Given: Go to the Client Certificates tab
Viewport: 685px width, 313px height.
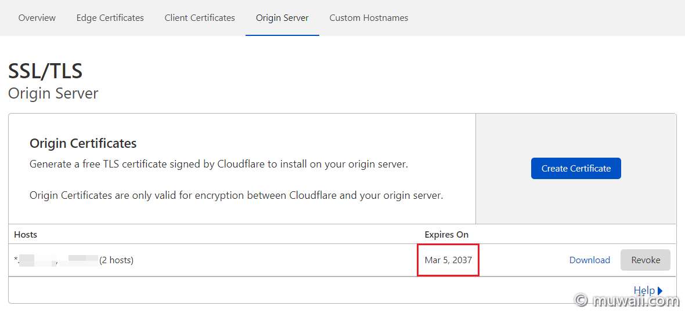Looking at the screenshot, I should 200,18.
